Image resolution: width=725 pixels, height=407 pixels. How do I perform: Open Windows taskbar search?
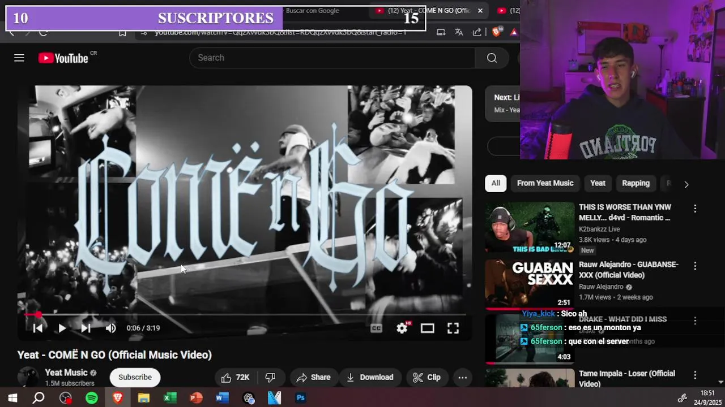[39, 398]
